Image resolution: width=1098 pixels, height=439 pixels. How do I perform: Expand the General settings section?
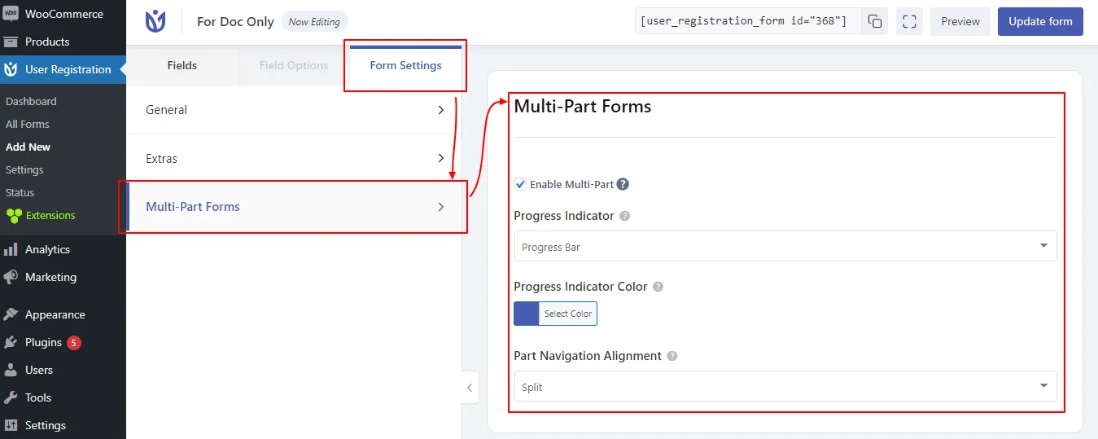294,110
